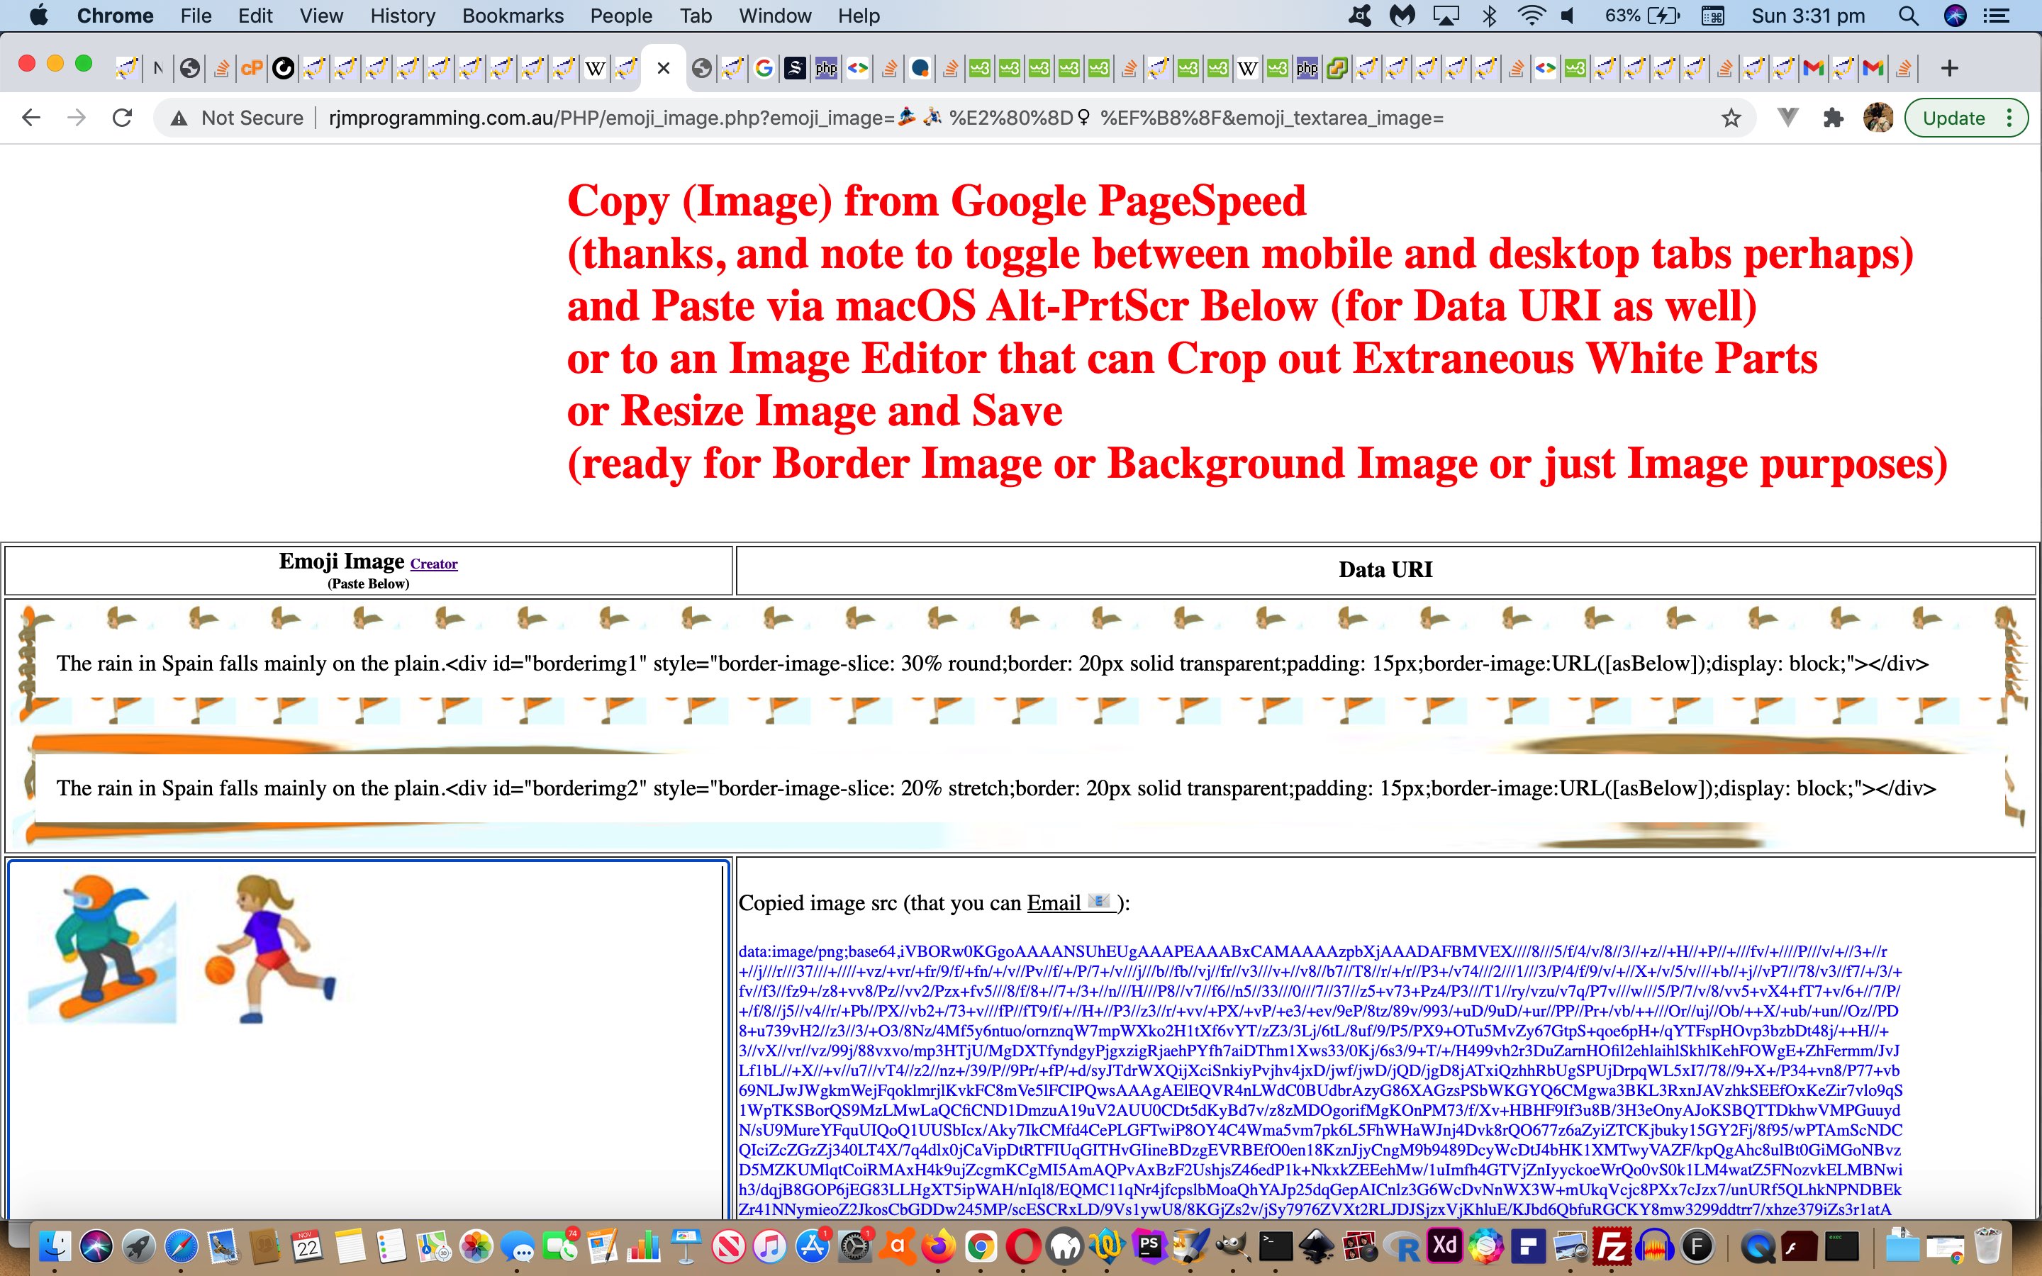This screenshot has width=2042, height=1276.
Task: Open Spotlight search in the menu bar
Action: [x=1908, y=16]
